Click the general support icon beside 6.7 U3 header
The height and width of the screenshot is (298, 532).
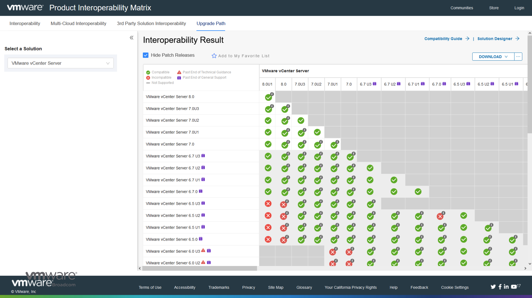pos(375,84)
